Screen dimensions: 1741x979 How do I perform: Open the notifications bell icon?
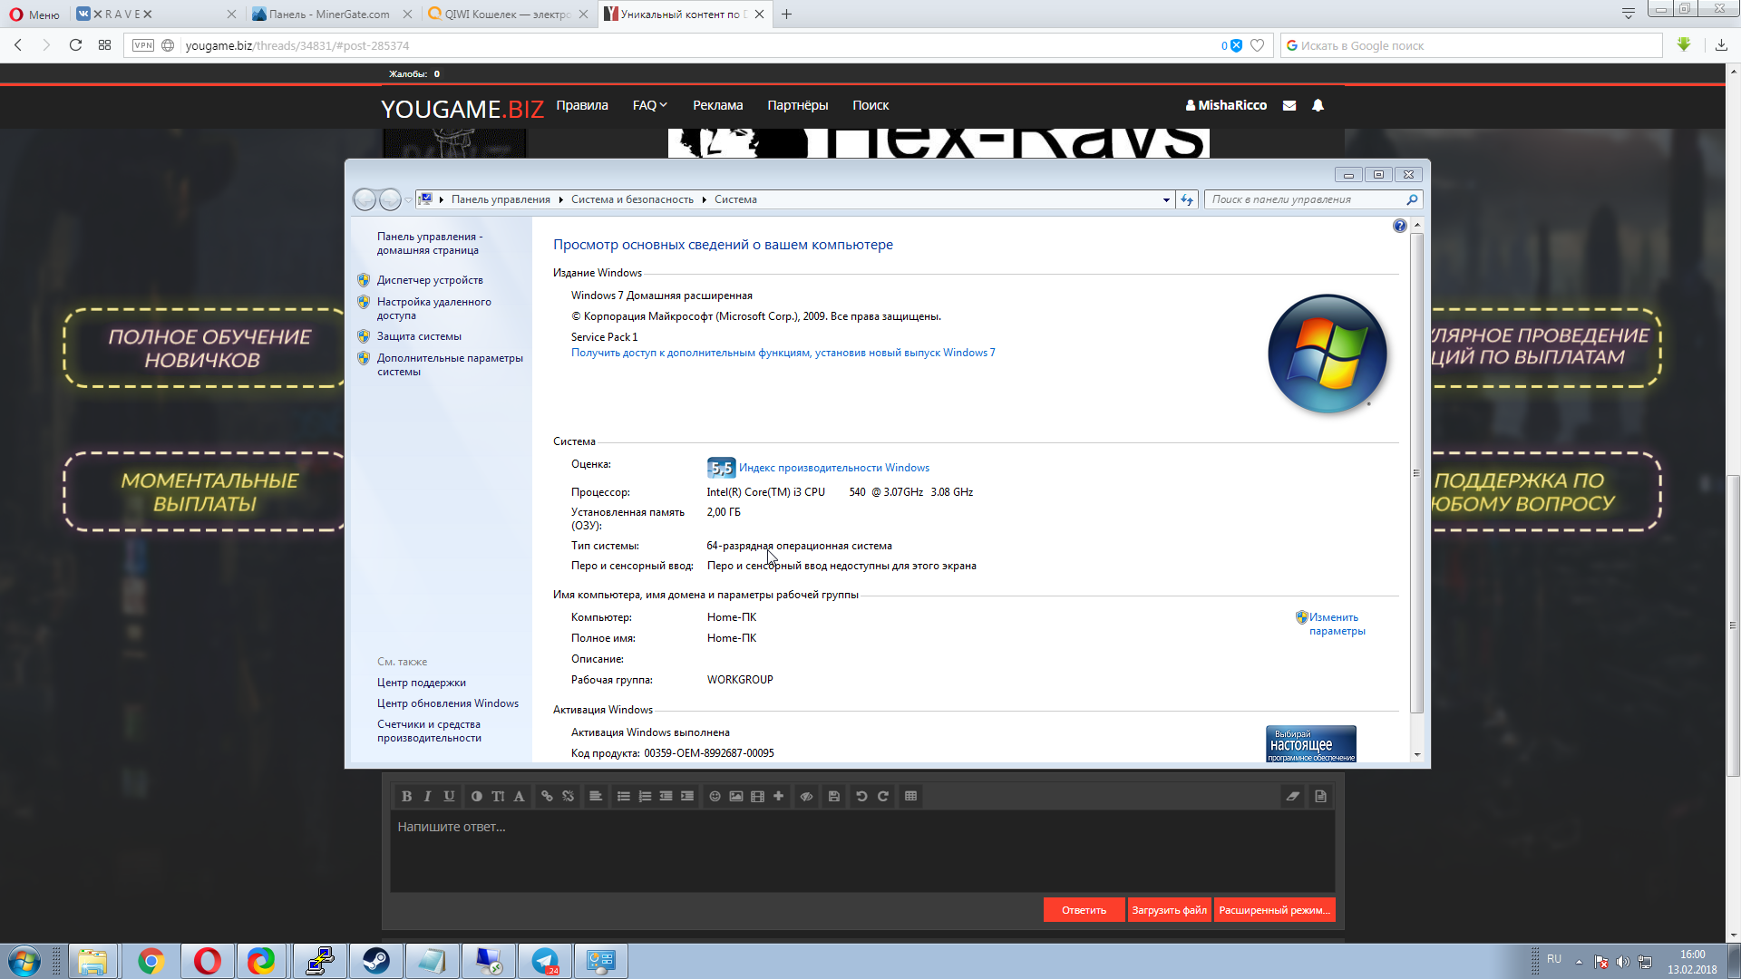pyautogui.click(x=1318, y=105)
